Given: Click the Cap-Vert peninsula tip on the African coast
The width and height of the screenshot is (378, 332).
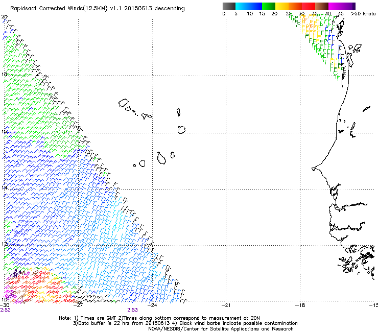Looking at the screenshot, I should tap(313, 169).
